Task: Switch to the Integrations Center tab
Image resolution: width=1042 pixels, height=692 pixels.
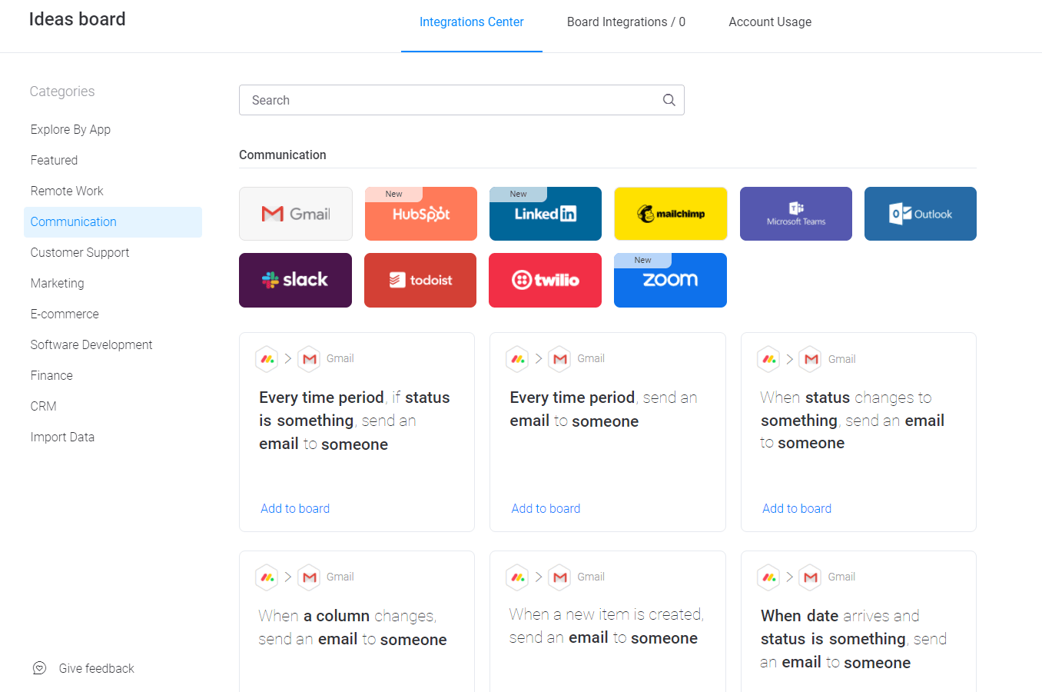Action: 472,22
